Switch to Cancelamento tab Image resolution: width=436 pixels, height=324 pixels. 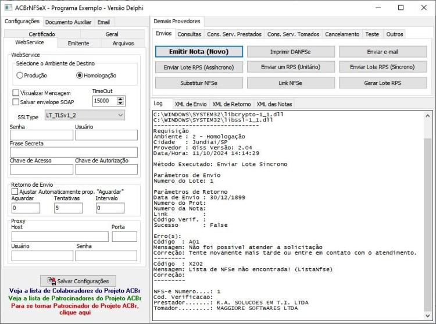342,34
